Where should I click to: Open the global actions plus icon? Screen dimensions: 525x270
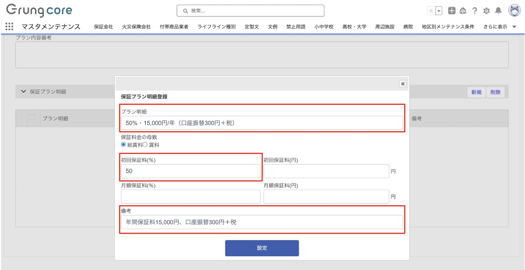point(452,11)
